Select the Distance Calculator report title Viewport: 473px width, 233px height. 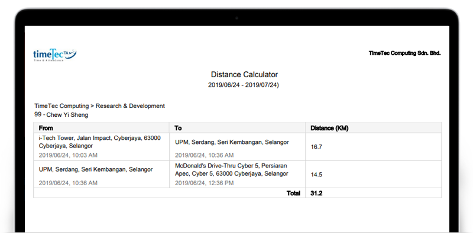pos(244,74)
